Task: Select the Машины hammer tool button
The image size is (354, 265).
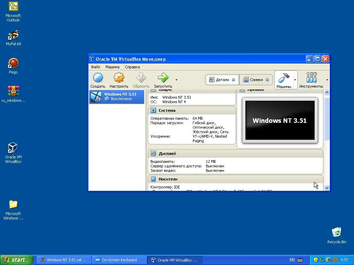Action: [284, 80]
